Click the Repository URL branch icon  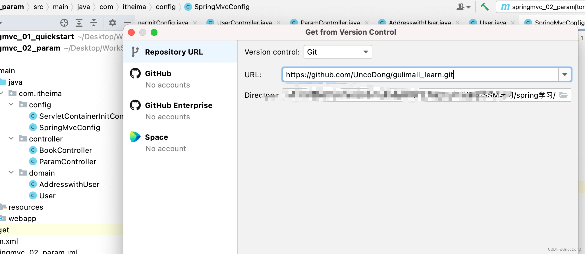135,52
